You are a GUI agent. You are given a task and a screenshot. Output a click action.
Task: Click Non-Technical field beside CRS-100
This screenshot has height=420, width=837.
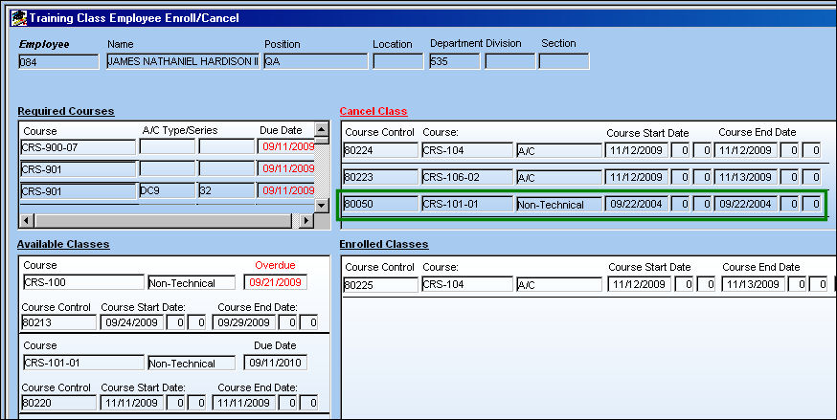pyautogui.click(x=192, y=282)
